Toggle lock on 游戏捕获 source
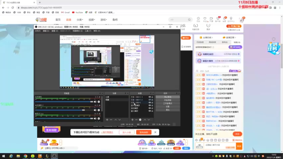The image size is (283, 159). click(x=152, y=108)
